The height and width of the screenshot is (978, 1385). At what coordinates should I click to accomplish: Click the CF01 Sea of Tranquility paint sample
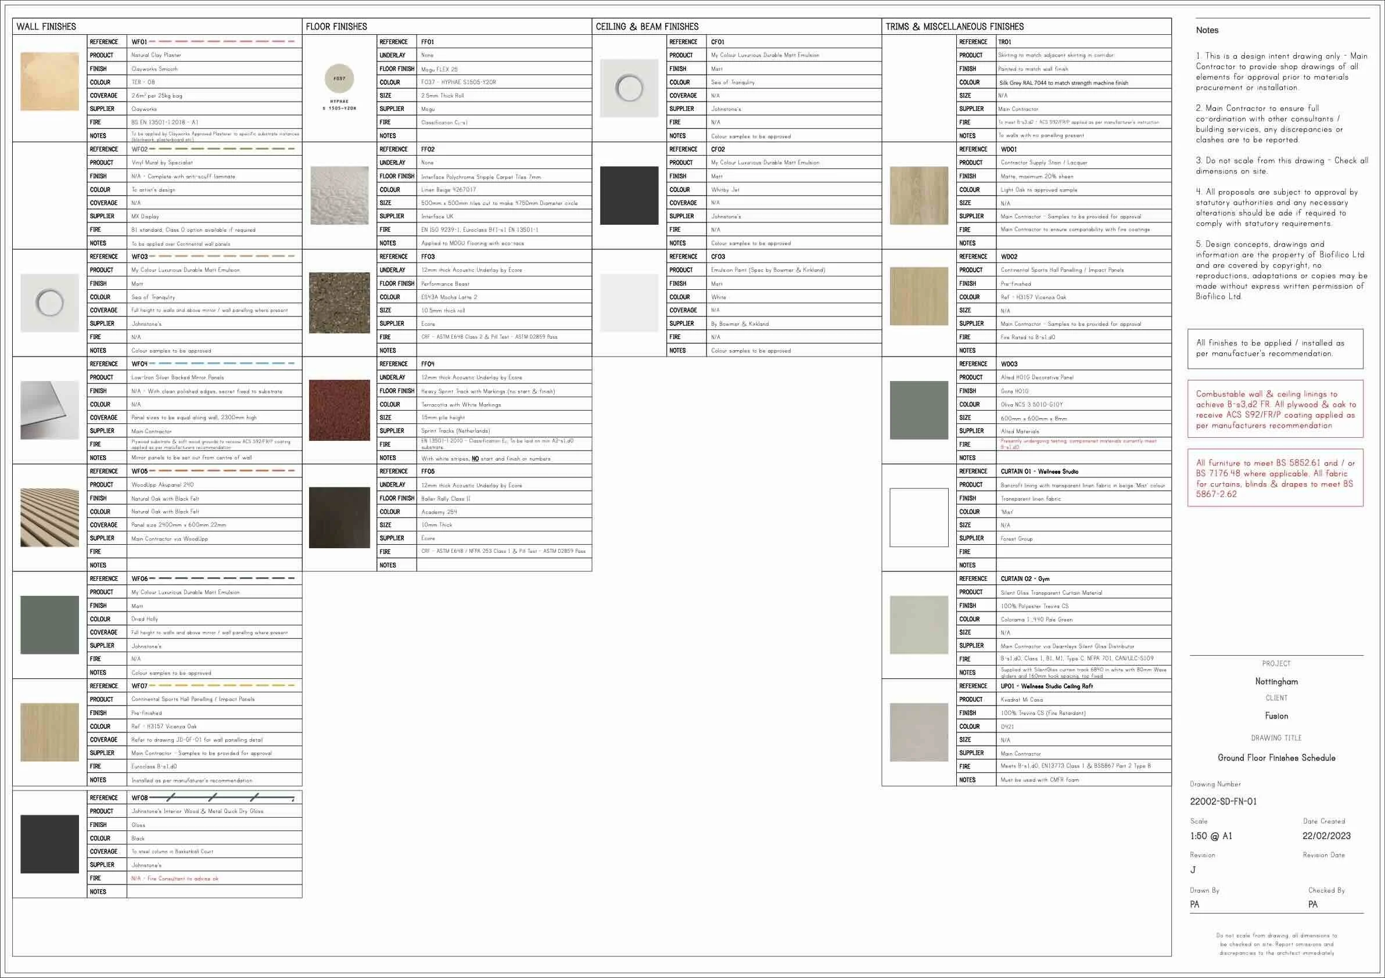point(629,88)
